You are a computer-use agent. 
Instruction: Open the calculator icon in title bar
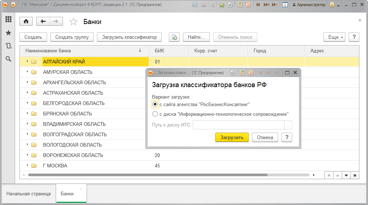pyautogui.click(x=240, y=5)
